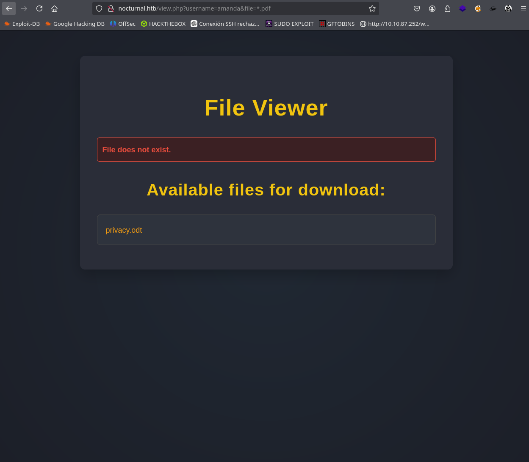Open the Exploit-DB bookmark

[22, 24]
